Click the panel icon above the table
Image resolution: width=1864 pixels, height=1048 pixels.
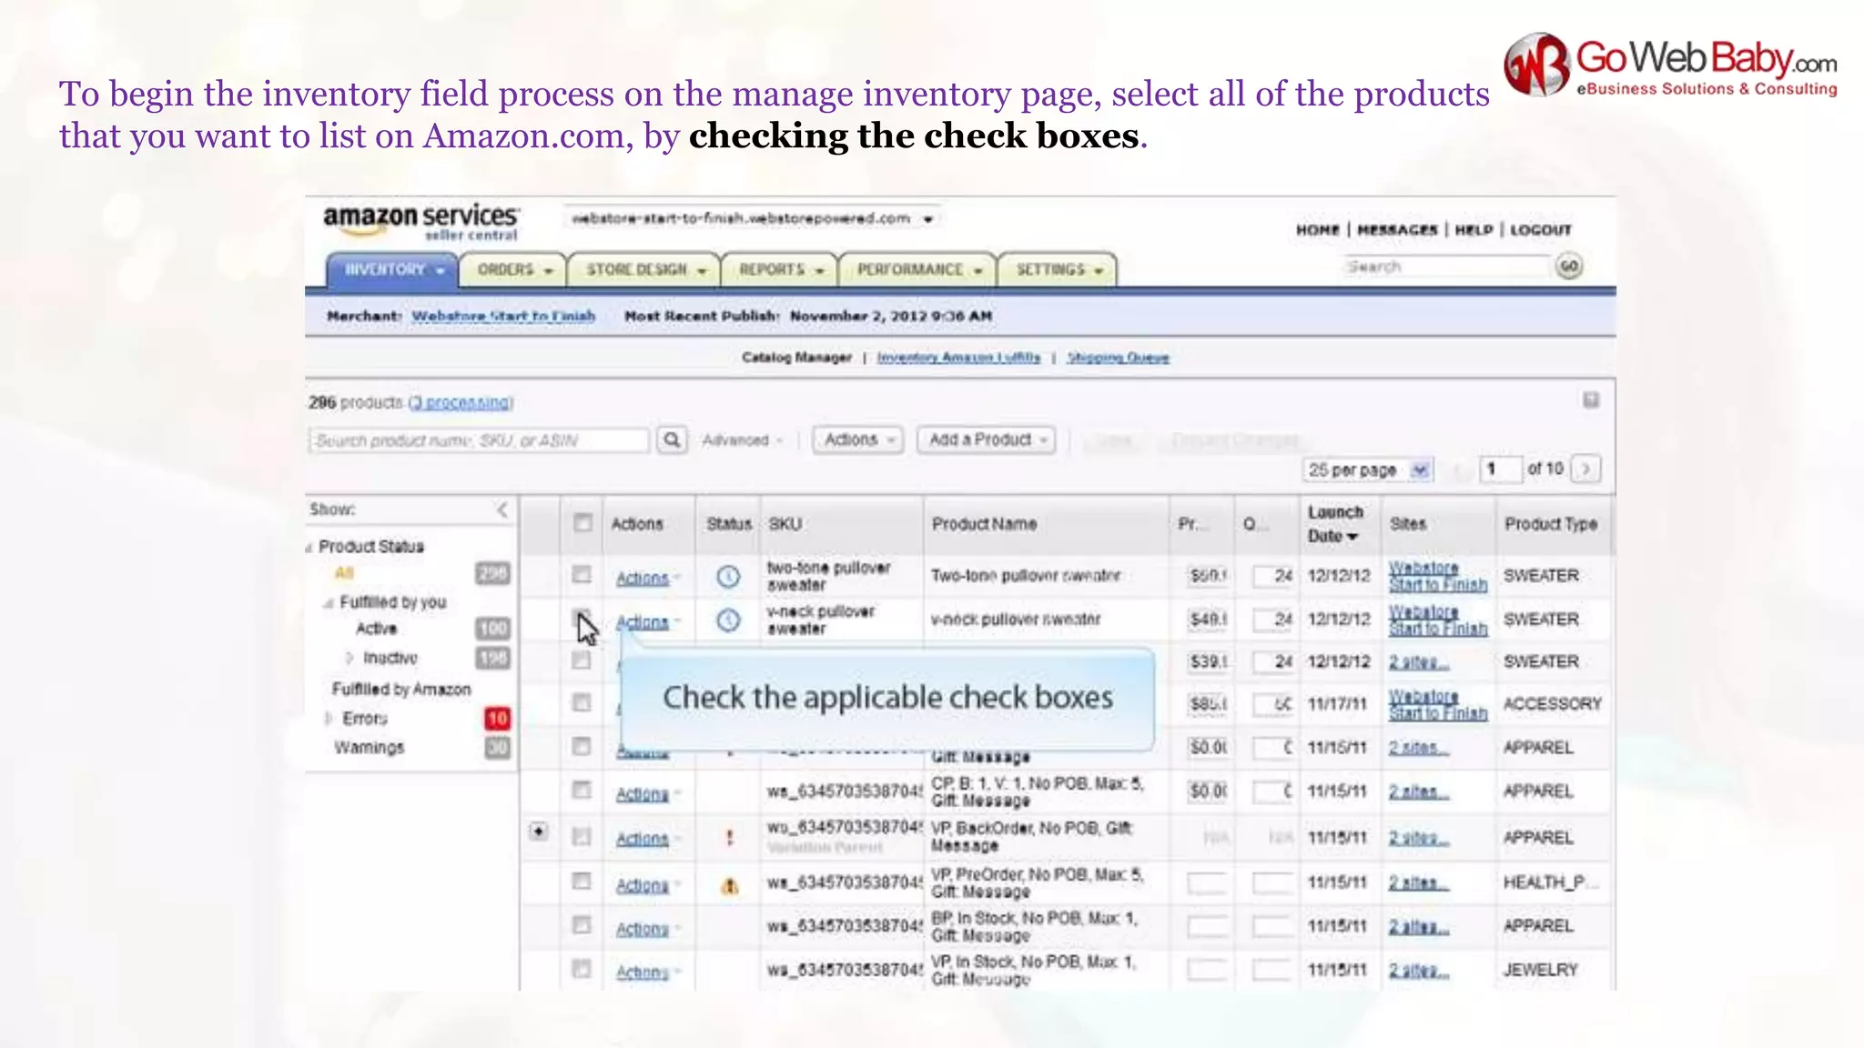(x=1591, y=400)
